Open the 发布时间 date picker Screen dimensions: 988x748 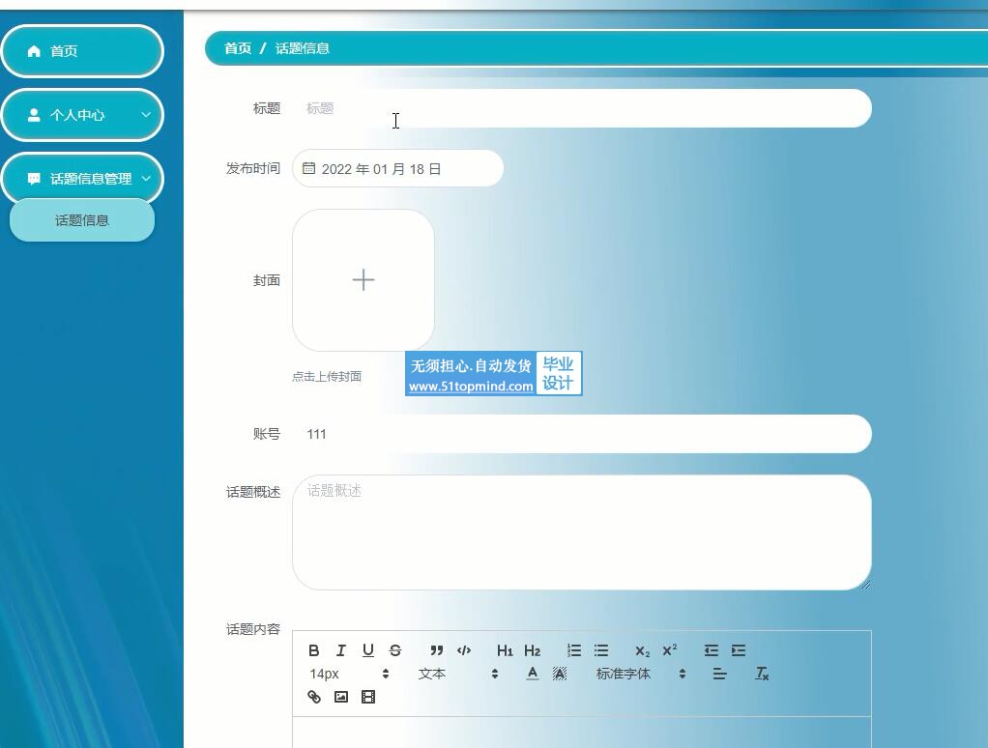pyautogui.click(x=397, y=169)
